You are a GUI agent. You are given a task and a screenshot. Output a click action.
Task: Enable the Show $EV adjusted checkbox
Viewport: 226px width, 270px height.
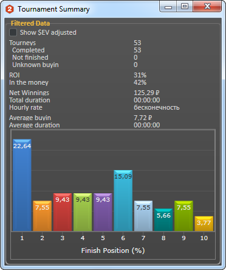[13, 32]
